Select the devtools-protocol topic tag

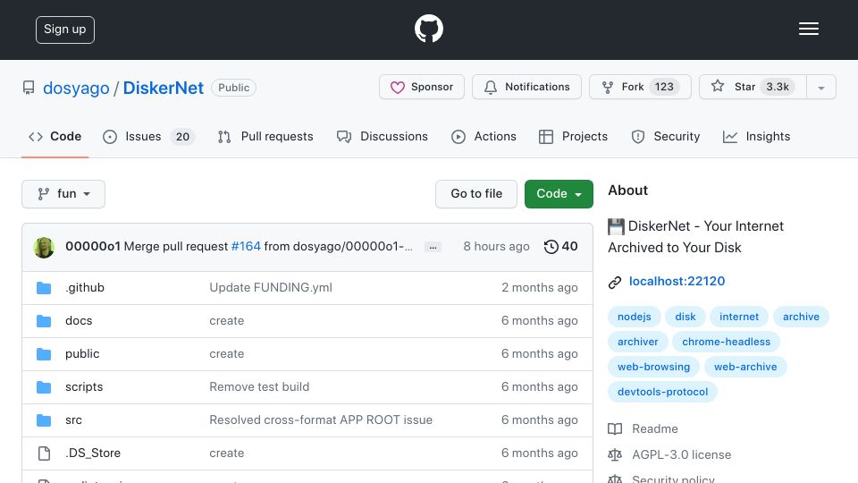[662, 392]
